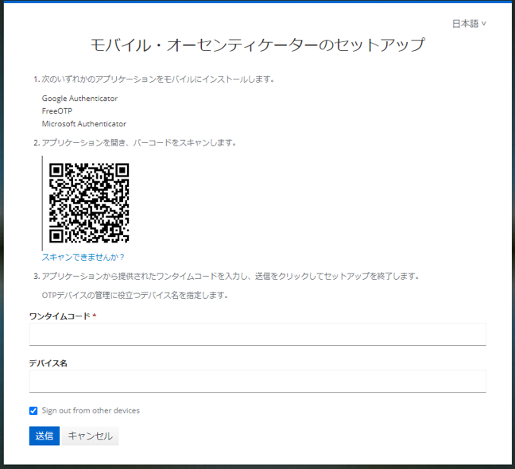515x469 pixels.
Task: Click step 3 one-time code instruction text
Action: (230, 277)
